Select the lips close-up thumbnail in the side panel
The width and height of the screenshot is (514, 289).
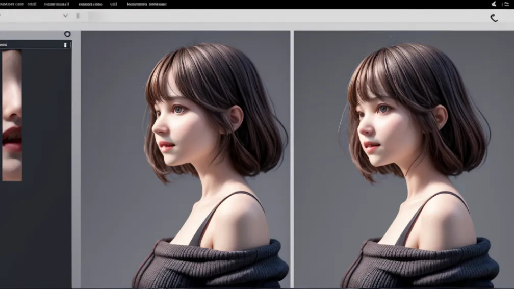point(12,115)
